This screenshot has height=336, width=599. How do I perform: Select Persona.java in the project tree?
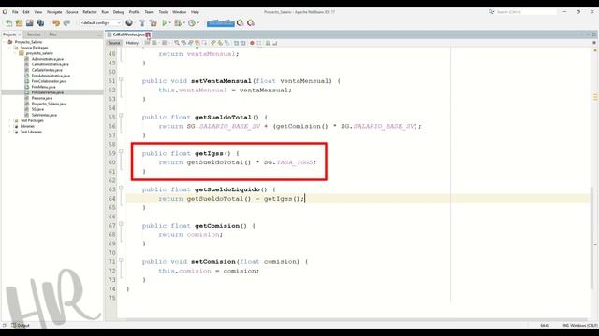[x=41, y=98]
